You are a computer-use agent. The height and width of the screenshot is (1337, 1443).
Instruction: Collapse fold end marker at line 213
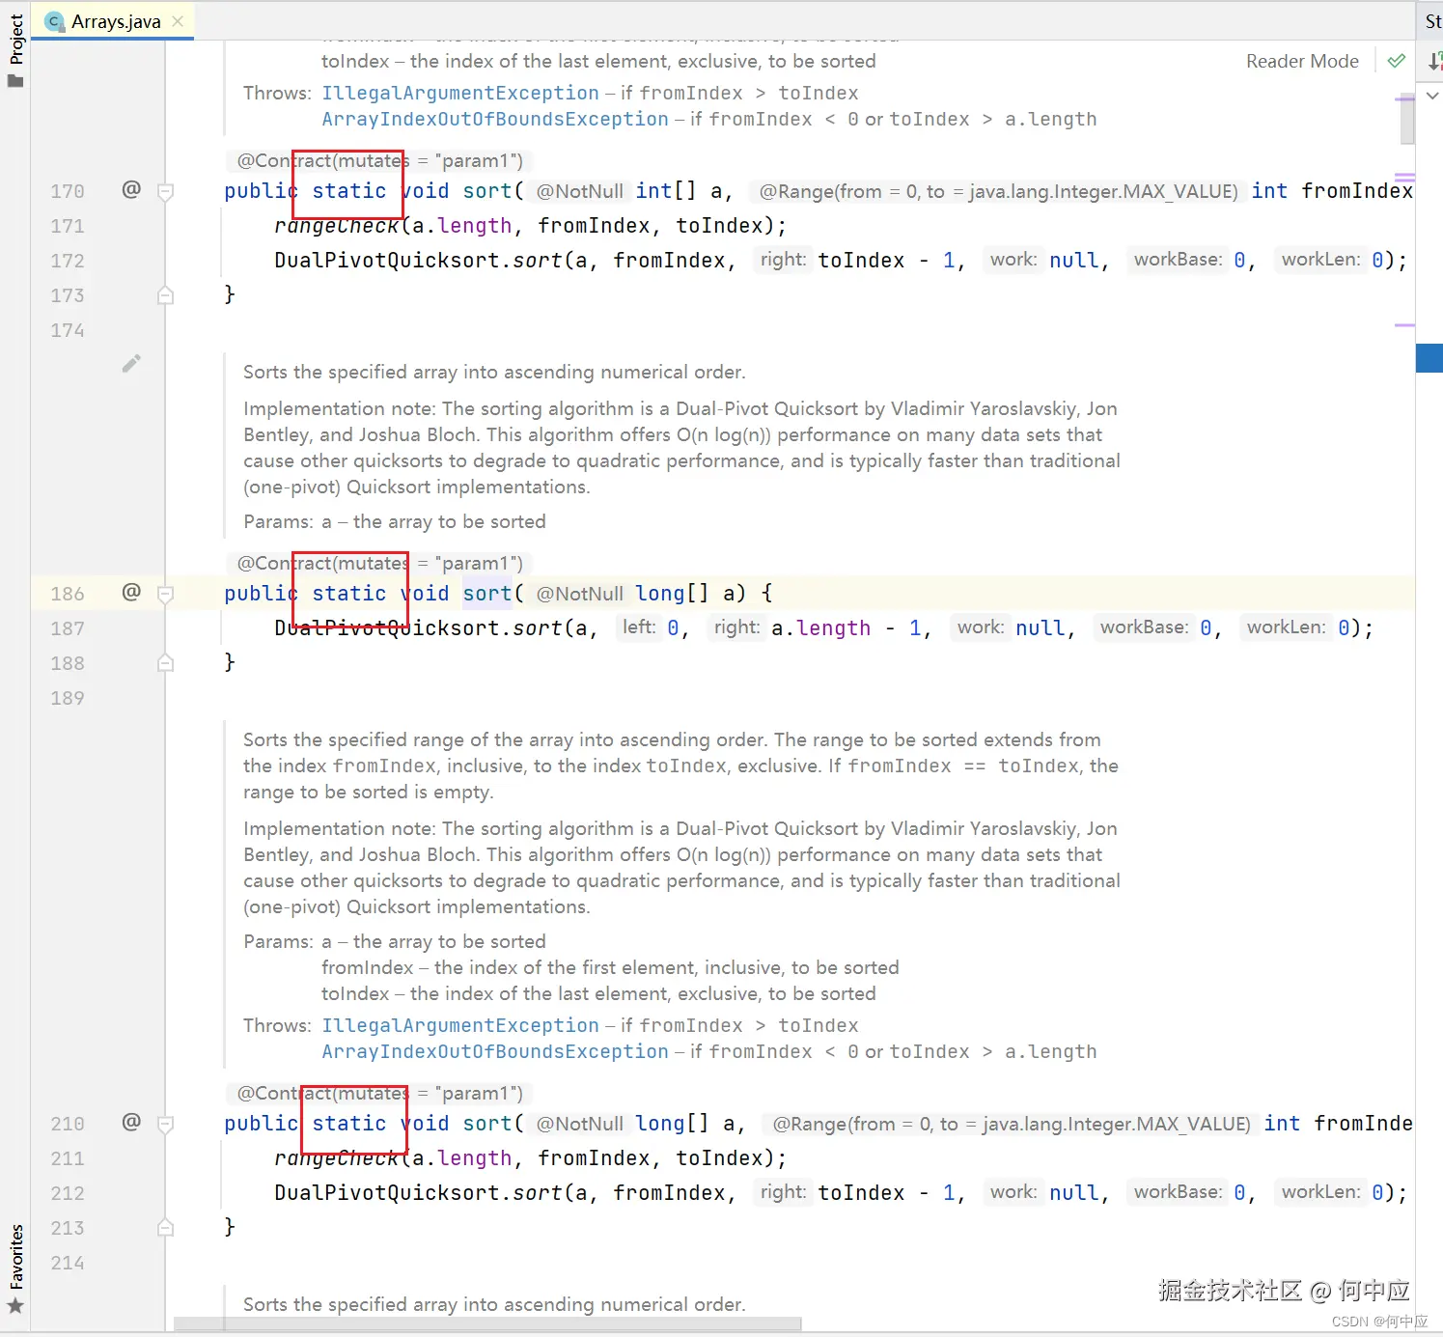click(166, 1228)
